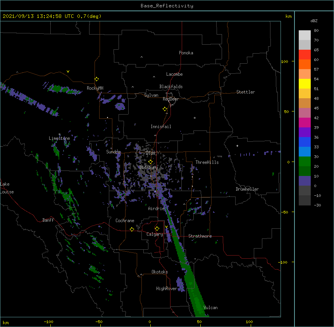The image size is (334, 327).
Task: Click the timestamp 2021/09/13 13:24:58 UTC
Action: coord(38,16)
